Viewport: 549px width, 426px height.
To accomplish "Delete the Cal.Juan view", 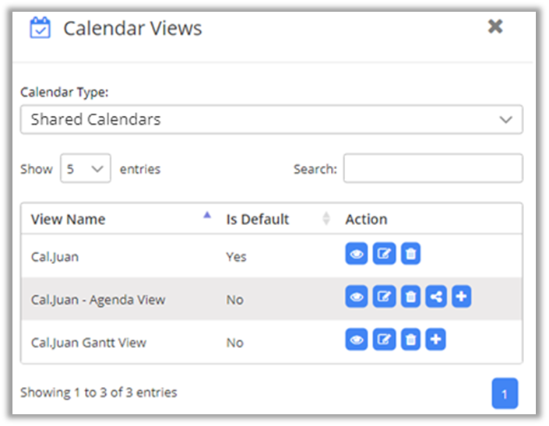I will click(x=410, y=254).
